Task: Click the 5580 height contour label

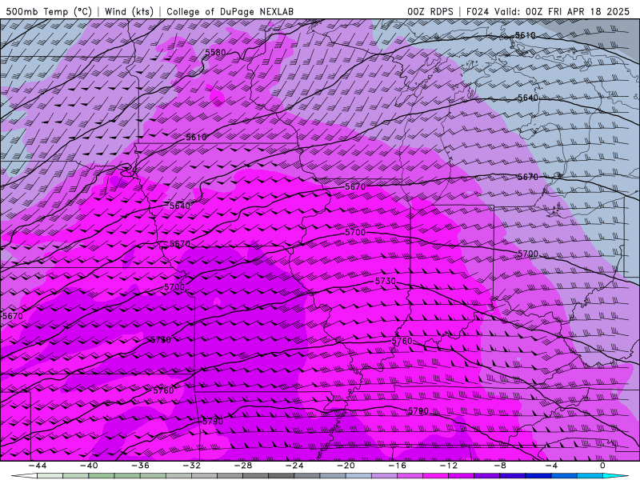Action: (215, 53)
